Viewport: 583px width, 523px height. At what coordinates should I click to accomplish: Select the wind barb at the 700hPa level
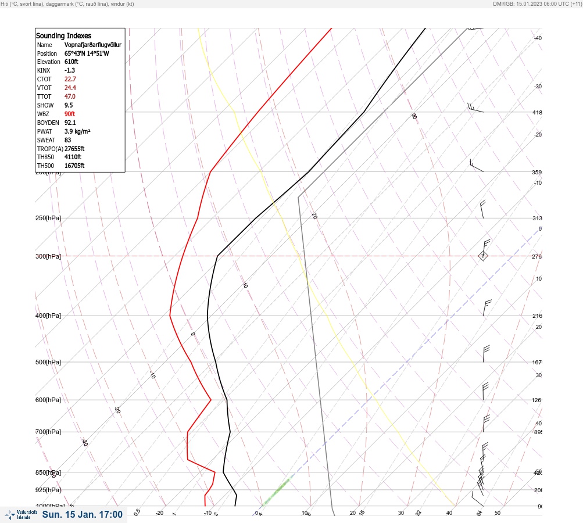click(486, 424)
